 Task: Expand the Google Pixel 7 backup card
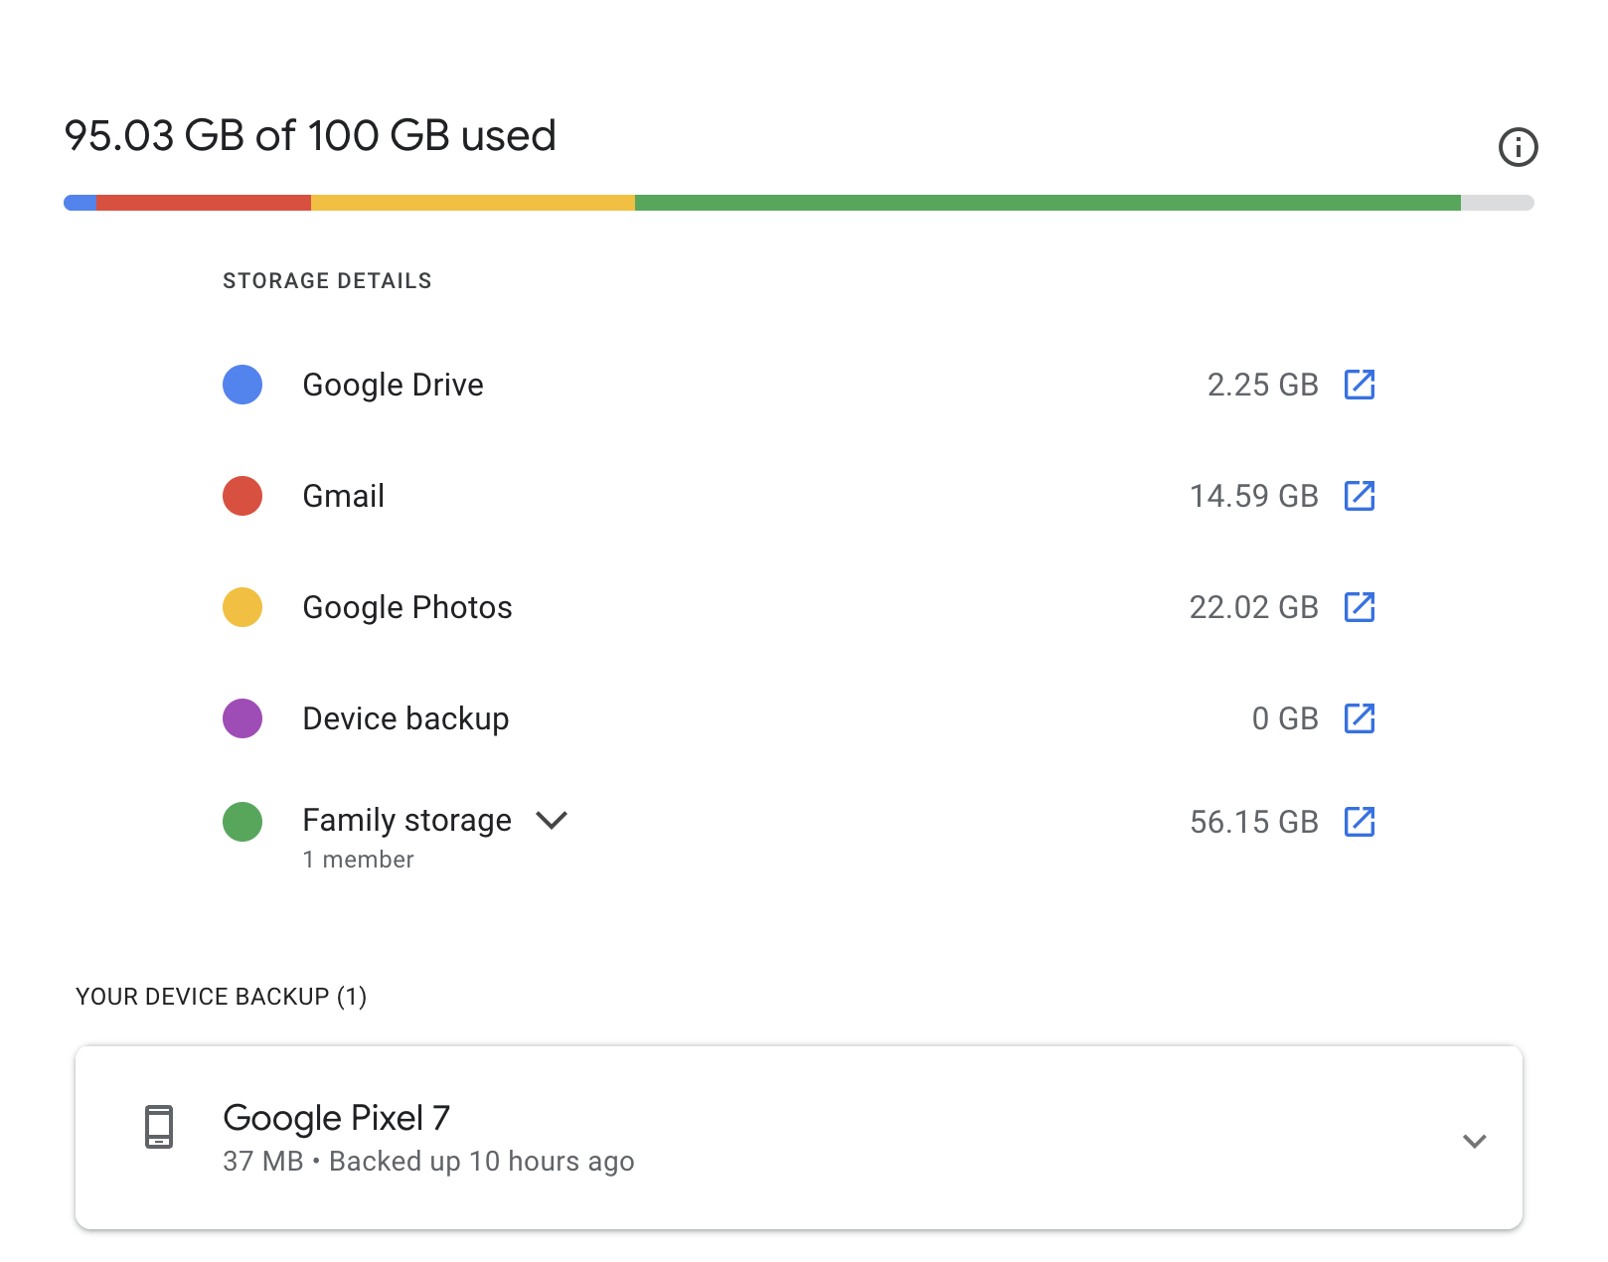(x=1474, y=1141)
